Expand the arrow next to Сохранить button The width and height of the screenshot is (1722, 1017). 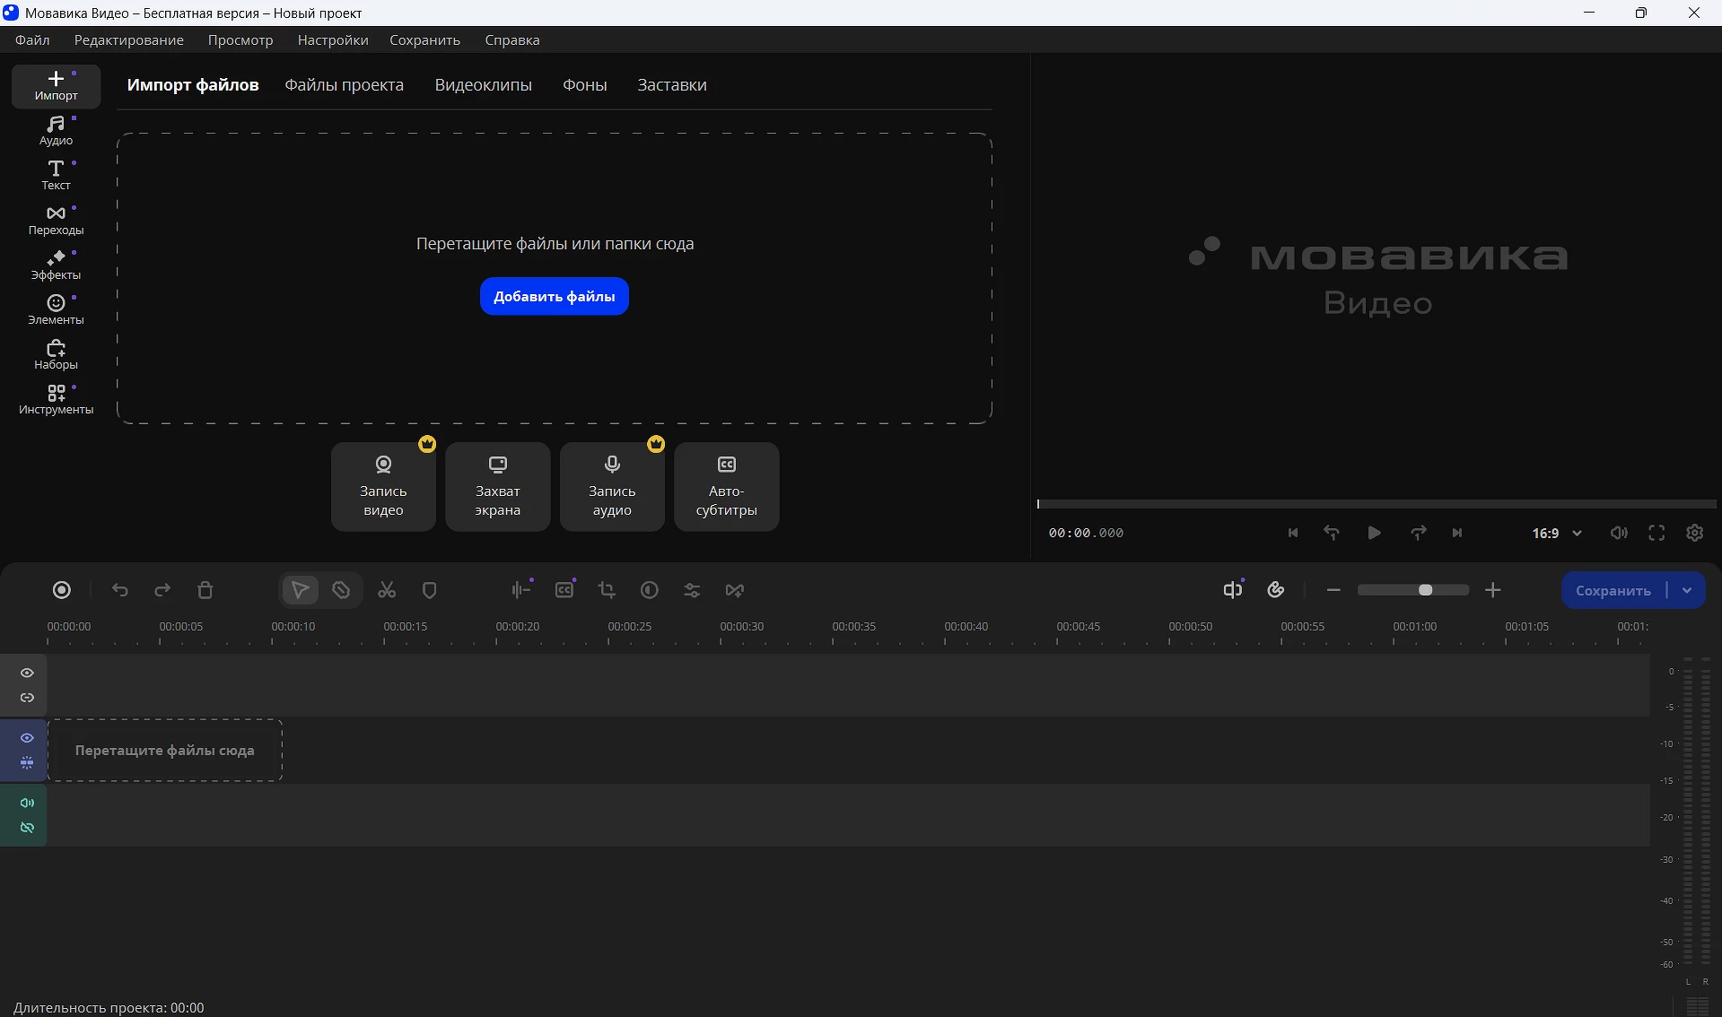(1687, 590)
